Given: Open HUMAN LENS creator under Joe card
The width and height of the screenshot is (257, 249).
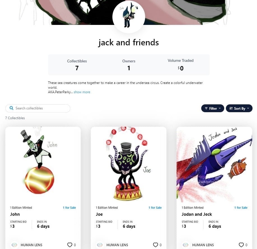Looking at the screenshot, I should (x=117, y=245).
